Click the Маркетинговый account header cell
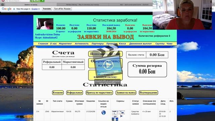 point(73,62)
